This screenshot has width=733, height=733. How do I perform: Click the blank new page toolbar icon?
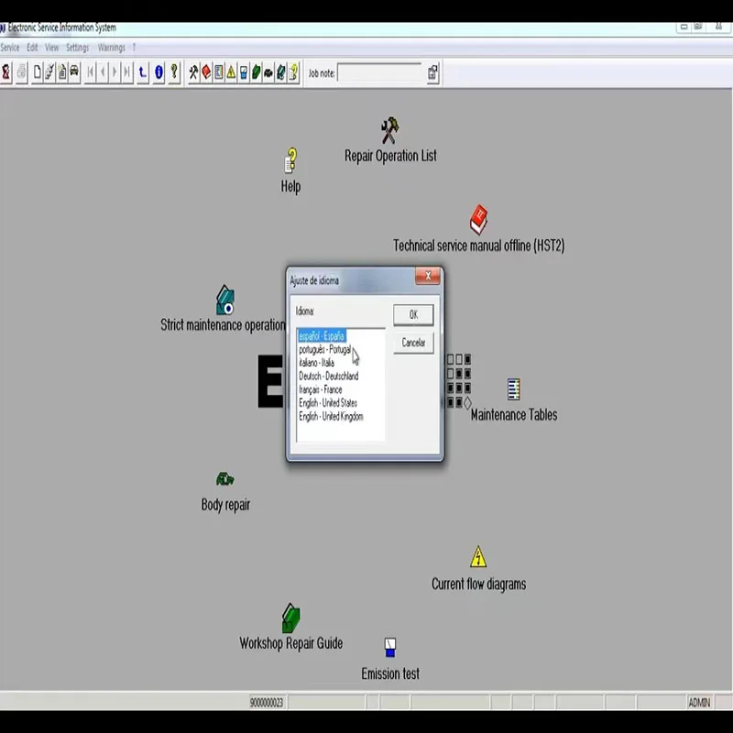37,72
